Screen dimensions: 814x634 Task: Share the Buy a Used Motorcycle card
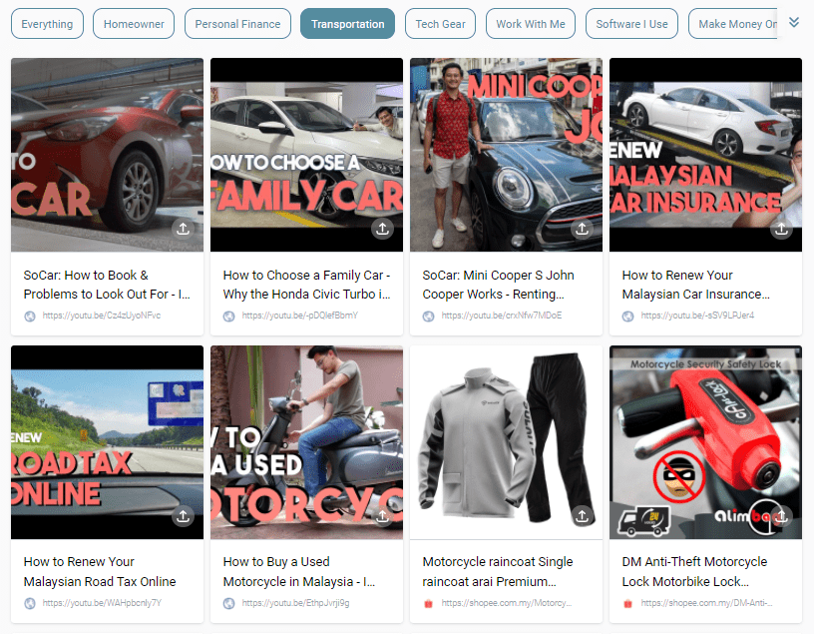[383, 516]
